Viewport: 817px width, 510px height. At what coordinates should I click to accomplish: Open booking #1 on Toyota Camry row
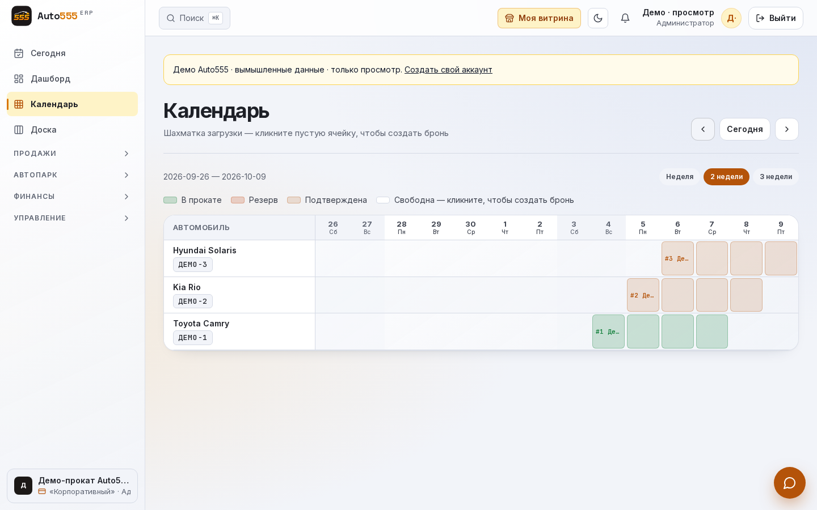click(608, 331)
